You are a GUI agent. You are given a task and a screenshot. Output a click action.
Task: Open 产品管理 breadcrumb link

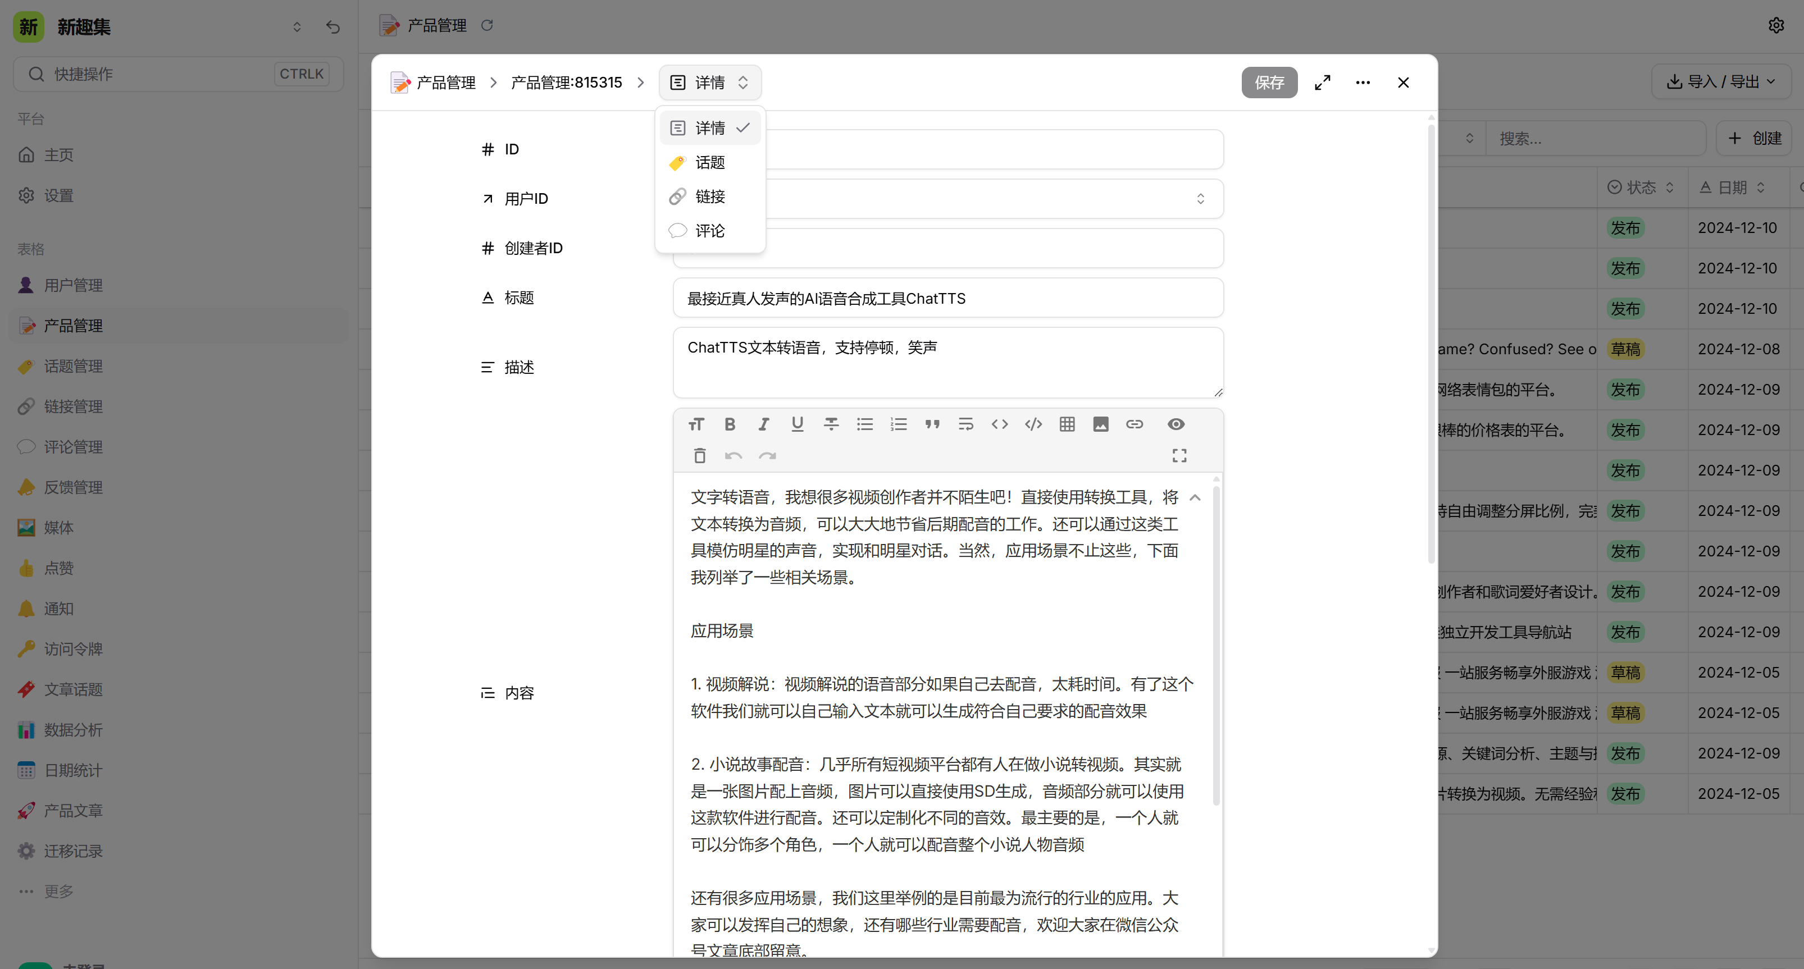[x=445, y=82]
